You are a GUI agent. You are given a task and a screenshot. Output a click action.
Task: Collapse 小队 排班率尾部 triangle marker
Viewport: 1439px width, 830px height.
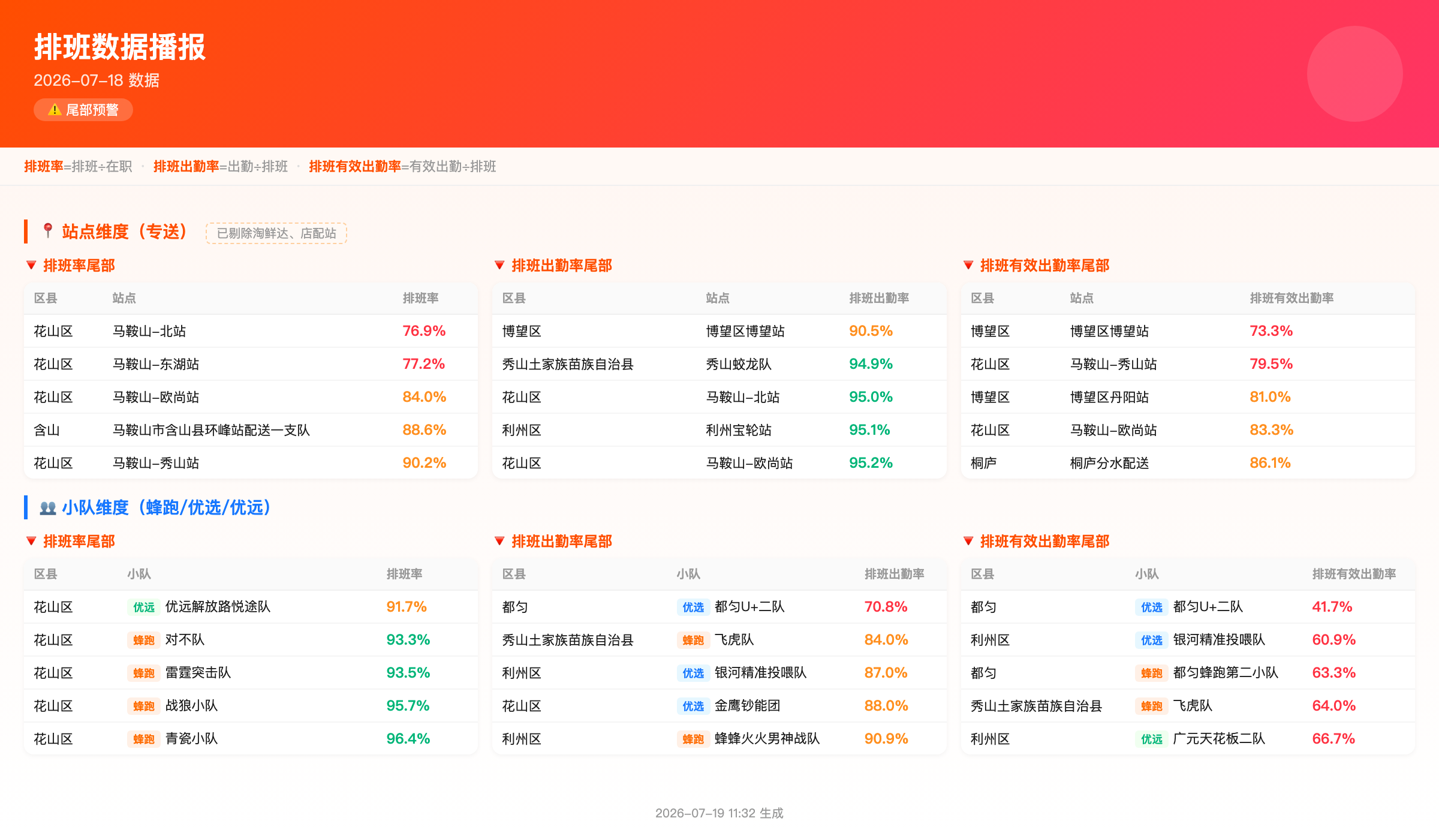point(32,541)
